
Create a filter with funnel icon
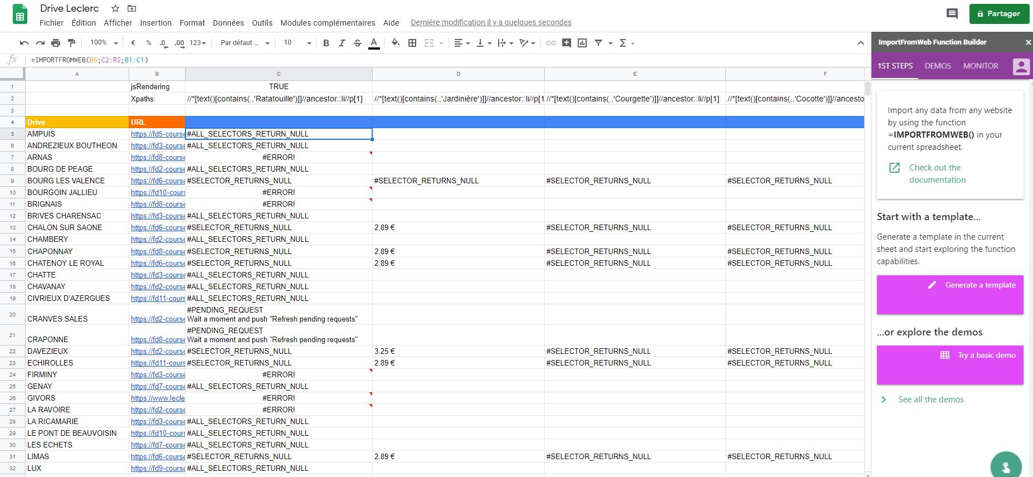point(598,43)
